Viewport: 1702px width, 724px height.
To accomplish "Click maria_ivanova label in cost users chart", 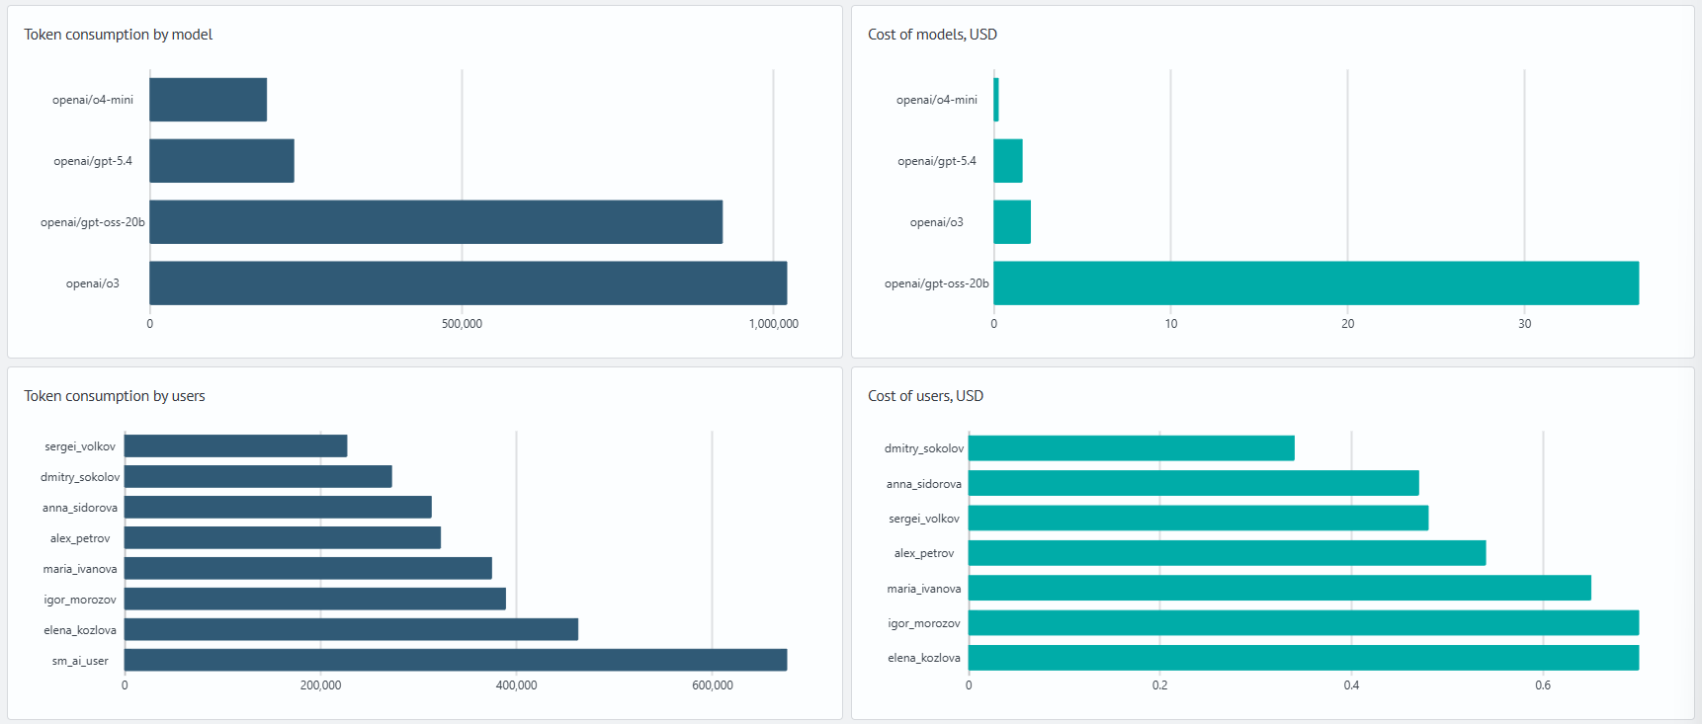I will coord(924,589).
